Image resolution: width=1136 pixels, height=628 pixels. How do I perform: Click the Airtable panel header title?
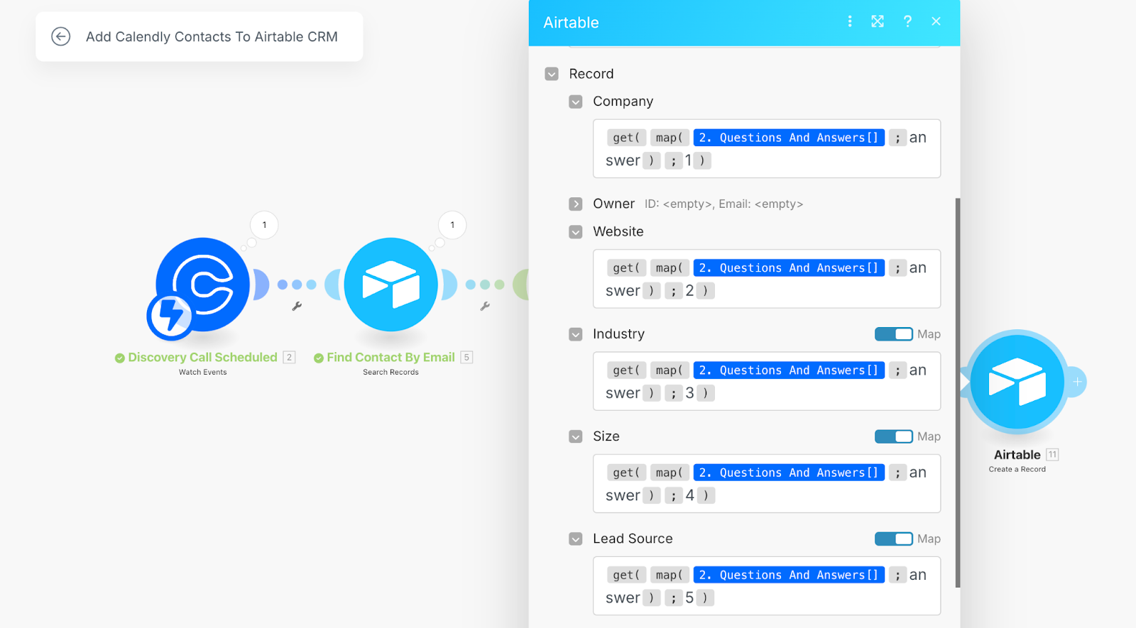pyautogui.click(x=571, y=23)
